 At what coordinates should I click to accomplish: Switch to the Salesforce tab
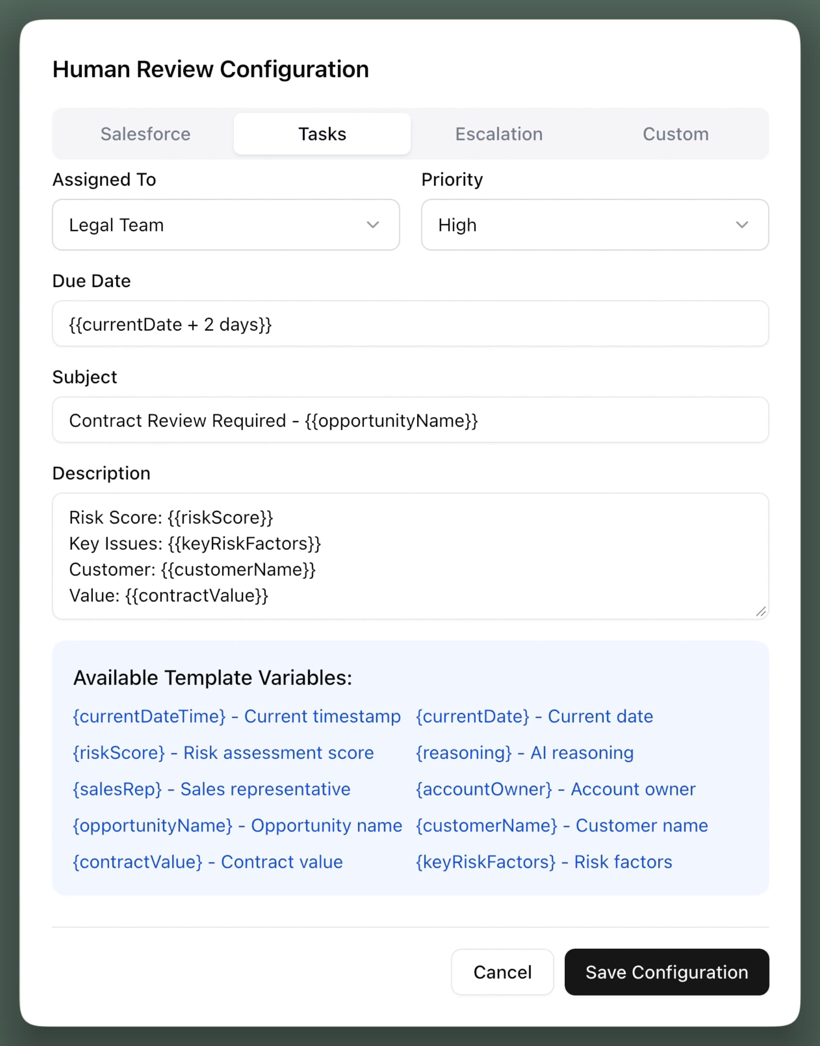(x=145, y=134)
